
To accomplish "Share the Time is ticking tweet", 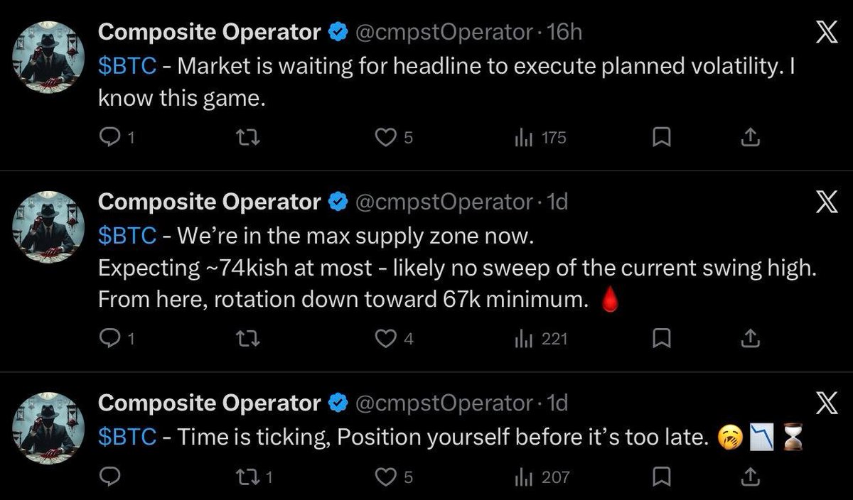I will 748,477.
